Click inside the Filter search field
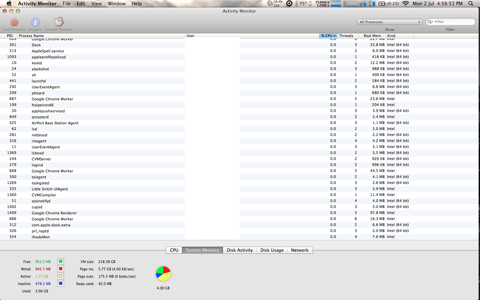Viewport: 480px width, 300px height. click(451, 22)
